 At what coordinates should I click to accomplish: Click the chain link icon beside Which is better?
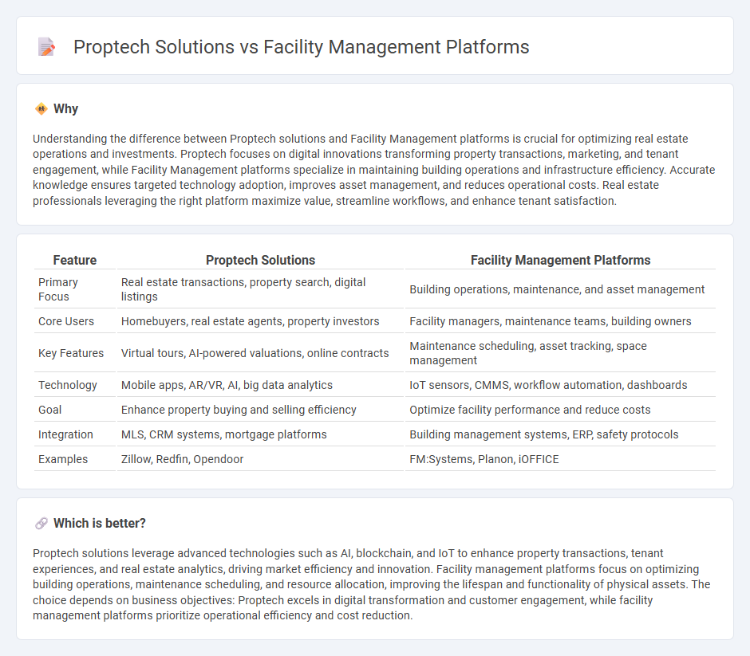pos(41,523)
